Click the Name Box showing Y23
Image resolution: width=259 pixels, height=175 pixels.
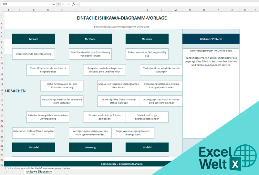[26, 4]
